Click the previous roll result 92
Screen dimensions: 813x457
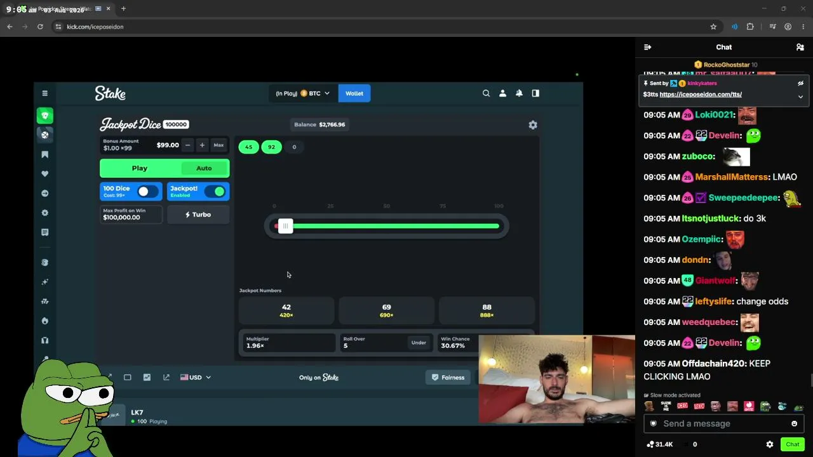click(x=271, y=147)
